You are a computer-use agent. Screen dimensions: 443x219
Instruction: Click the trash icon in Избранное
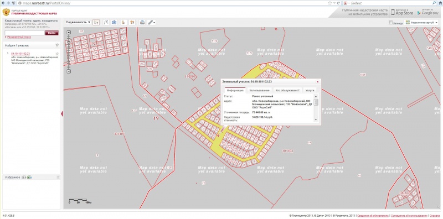pos(58,177)
